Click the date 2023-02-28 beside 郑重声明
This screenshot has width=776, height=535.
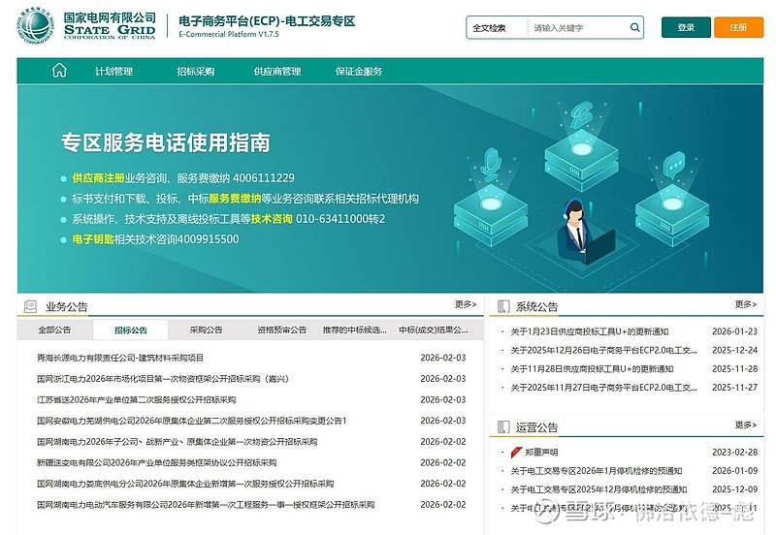734,452
